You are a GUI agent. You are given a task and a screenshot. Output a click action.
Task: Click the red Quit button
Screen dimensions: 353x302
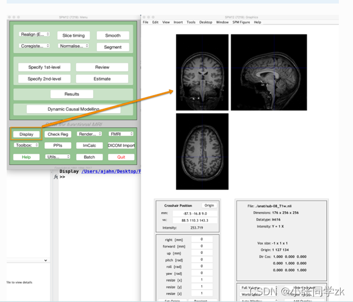[x=121, y=157]
